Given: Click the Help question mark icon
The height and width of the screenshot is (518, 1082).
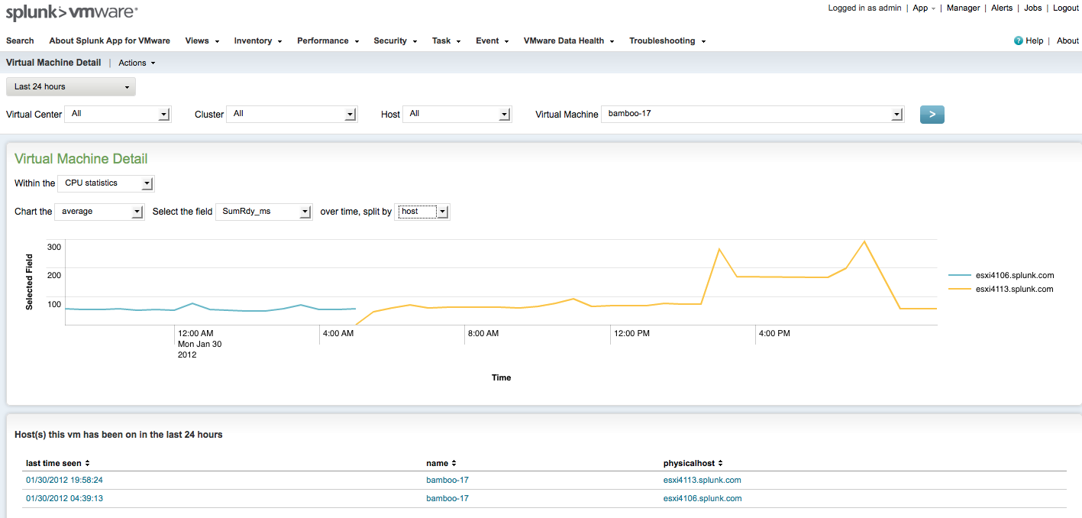Looking at the screenshot, I should tap(1018, 41).
